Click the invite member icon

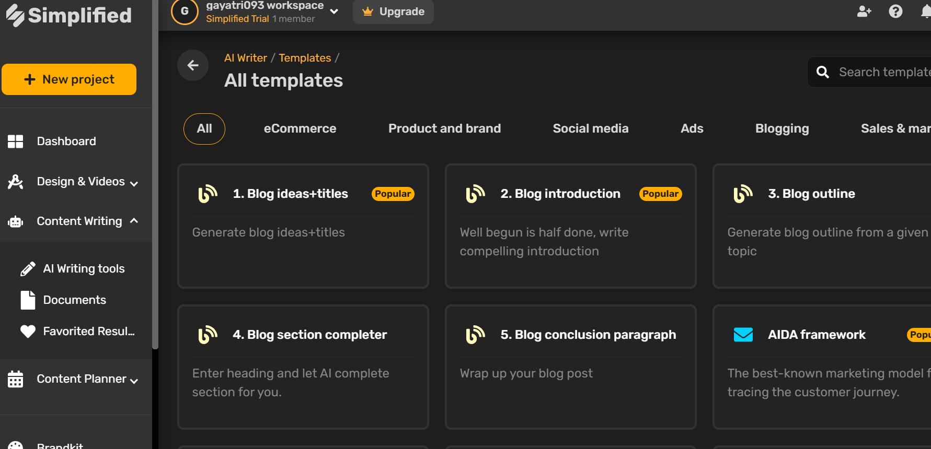pyautogui.click(x=864, y=11)
